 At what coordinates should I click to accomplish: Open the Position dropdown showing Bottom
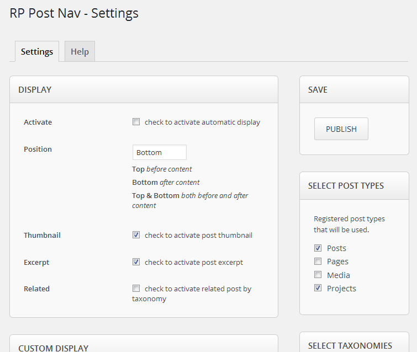(x=159, y=152)
